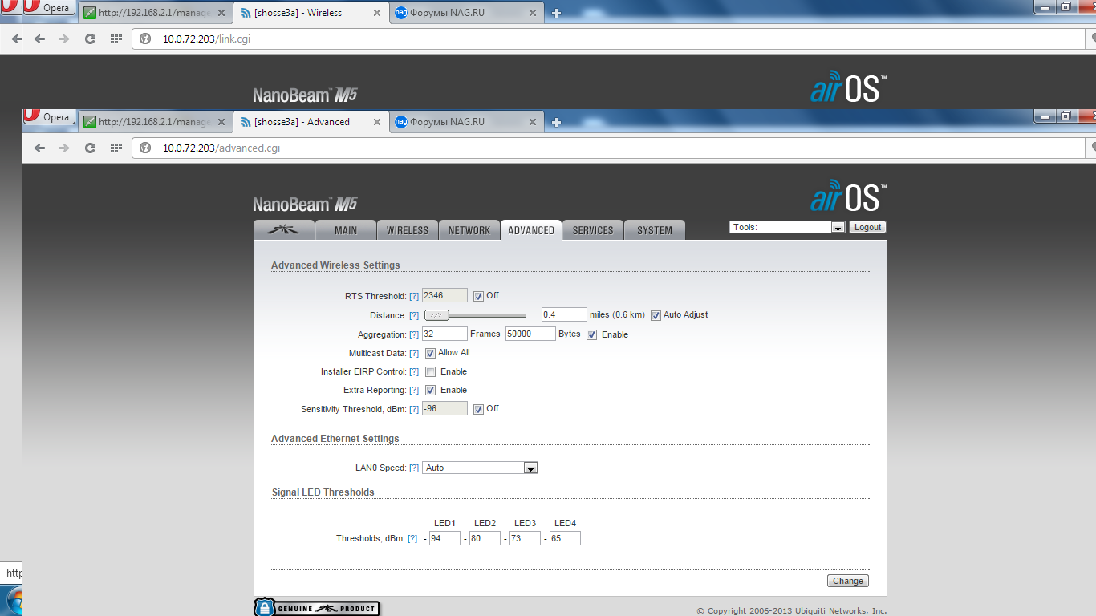The height and width of the screenshot is (616, 1096).
Task: Click the Sensitivity Threshold dBm field
Action: (444, 408)
